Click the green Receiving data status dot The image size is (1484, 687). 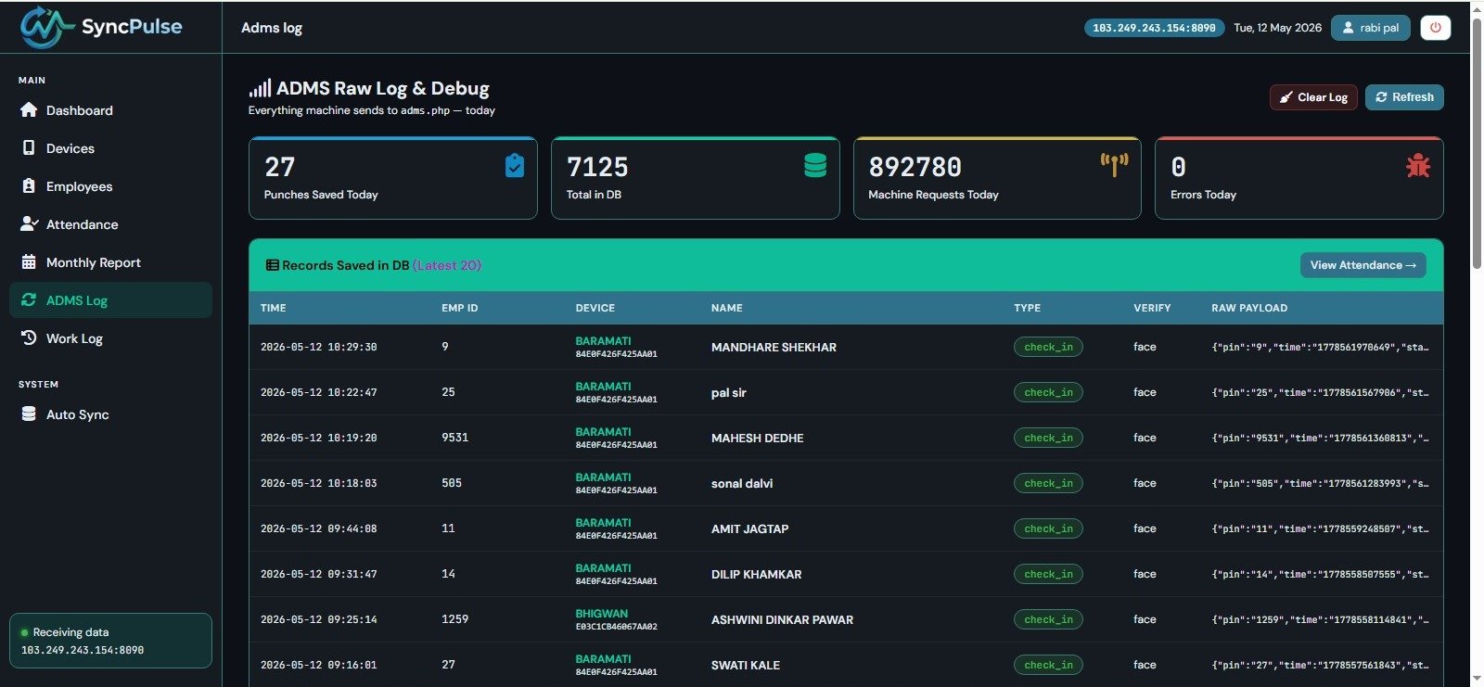(x=24, y=632)
